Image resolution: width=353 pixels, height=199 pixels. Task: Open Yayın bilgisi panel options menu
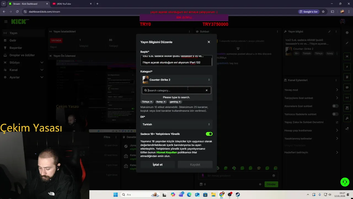click(x=336, y=32)
